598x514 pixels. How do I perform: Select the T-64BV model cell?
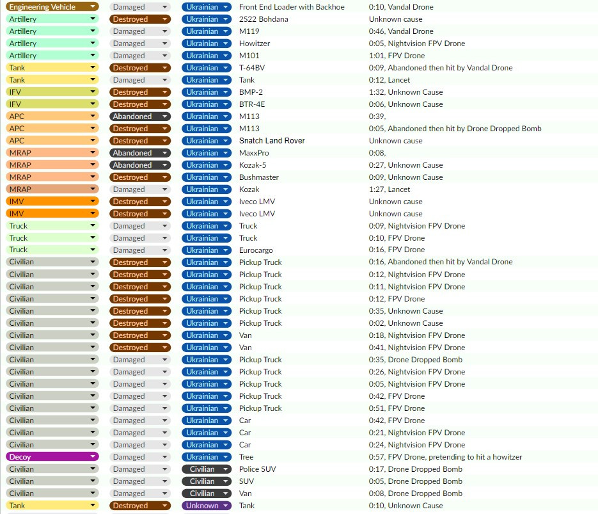[x=252, y=68]
